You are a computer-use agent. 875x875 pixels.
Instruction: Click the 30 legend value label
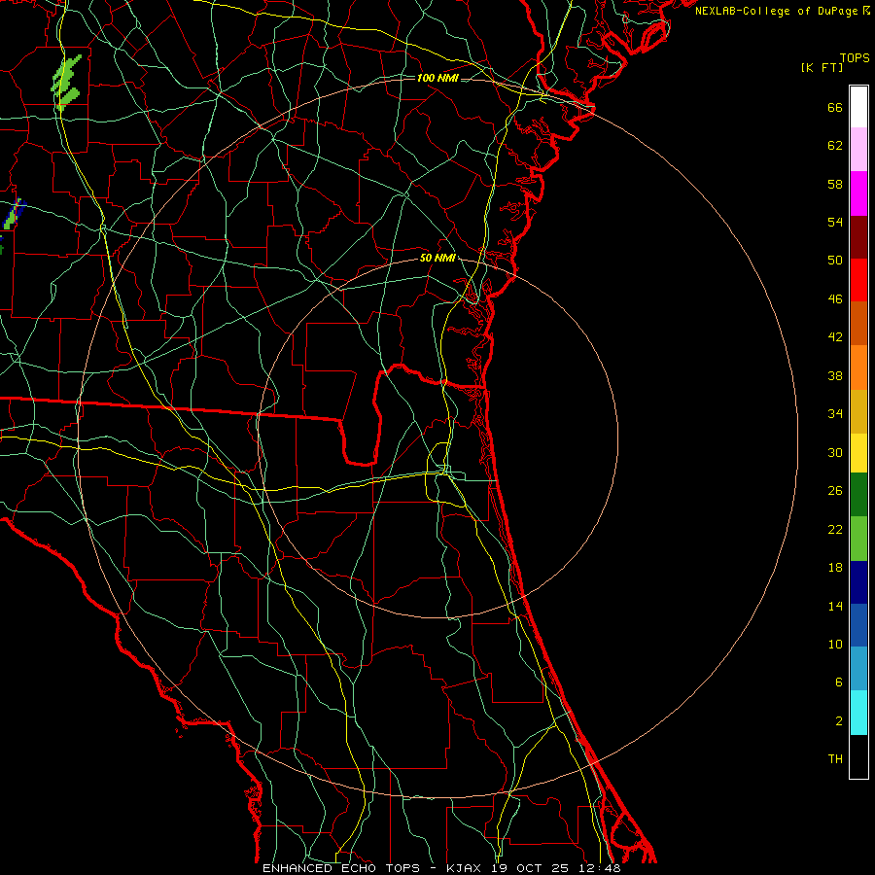click(x=835, y=452)
